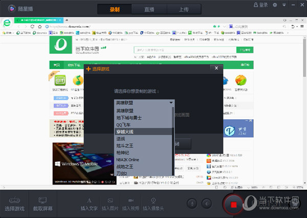
Task: Open the settings gear icon
Action: [x=275, y=5]
